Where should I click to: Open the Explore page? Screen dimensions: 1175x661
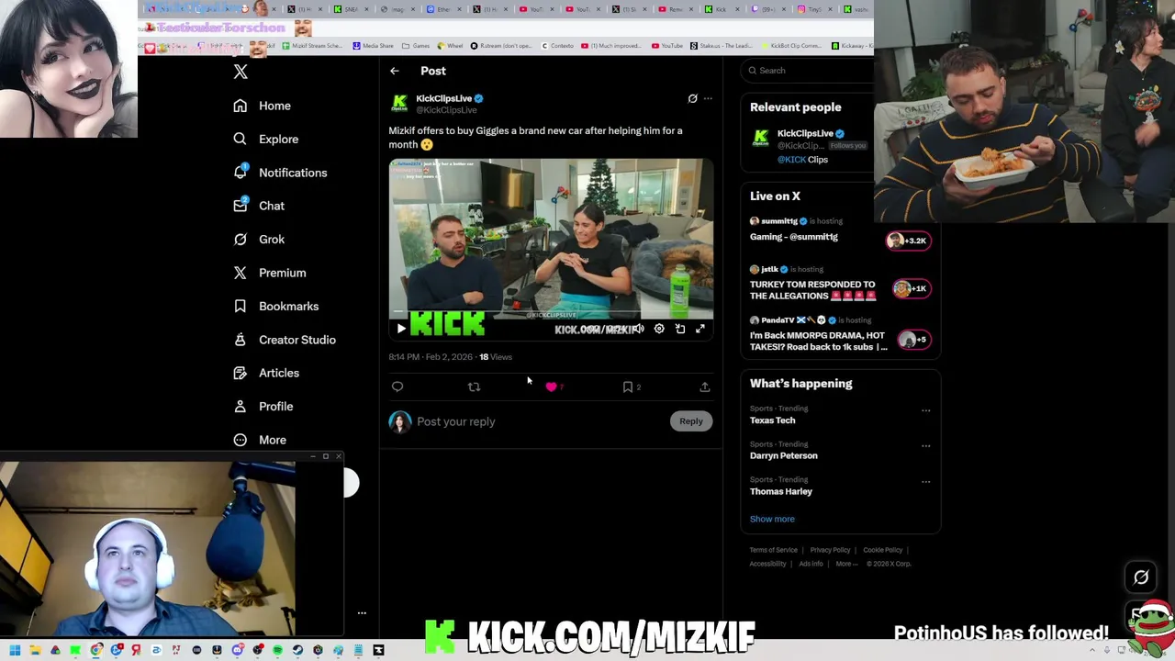click(x=265, y=139)
